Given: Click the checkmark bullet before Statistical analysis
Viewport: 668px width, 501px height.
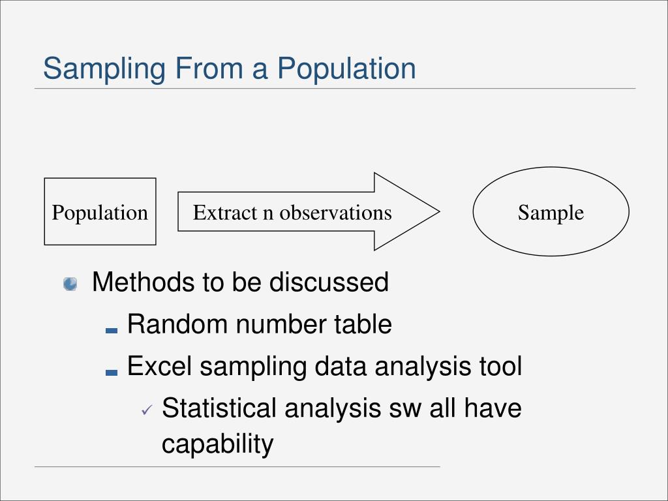Looking at the screenshot, I should [147, 410].
